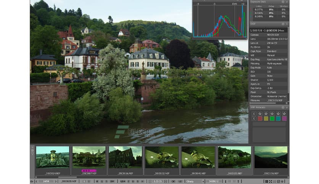
Task: Open settings gear in bottom toolbar
Action: pyautogui.click(x=282, y=181)
